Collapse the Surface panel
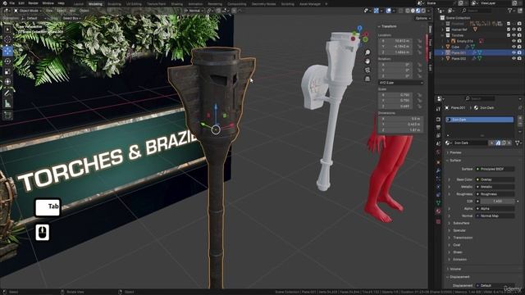Image resolution: width=525 pixels, height=295 pixels. 455,161
